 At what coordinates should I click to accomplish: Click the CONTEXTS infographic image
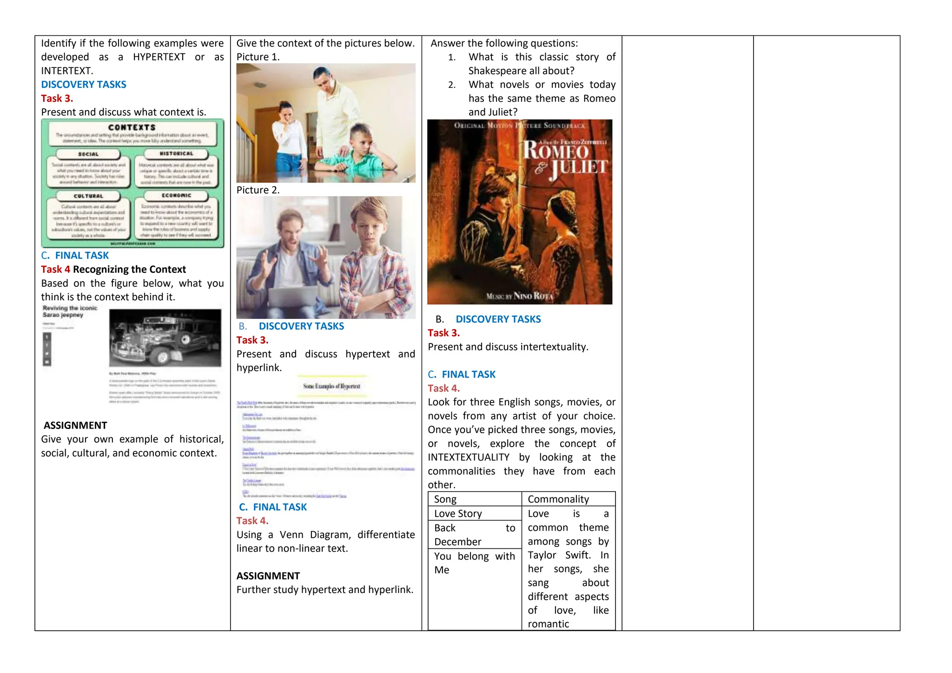tap(132, 183)
